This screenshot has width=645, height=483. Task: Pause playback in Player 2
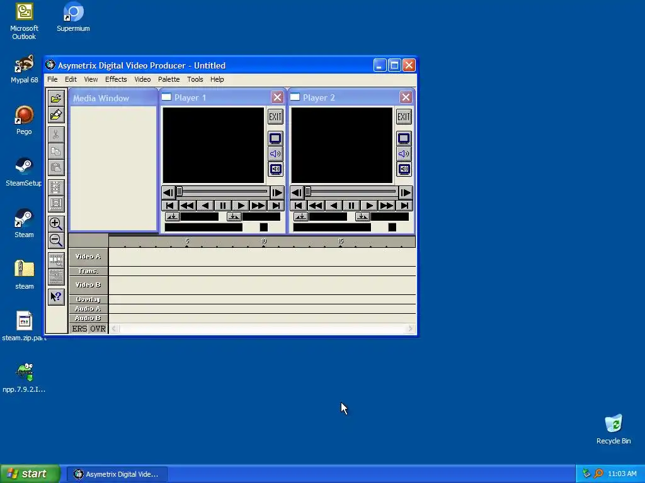pyautogui.click(x=351, y=206)
